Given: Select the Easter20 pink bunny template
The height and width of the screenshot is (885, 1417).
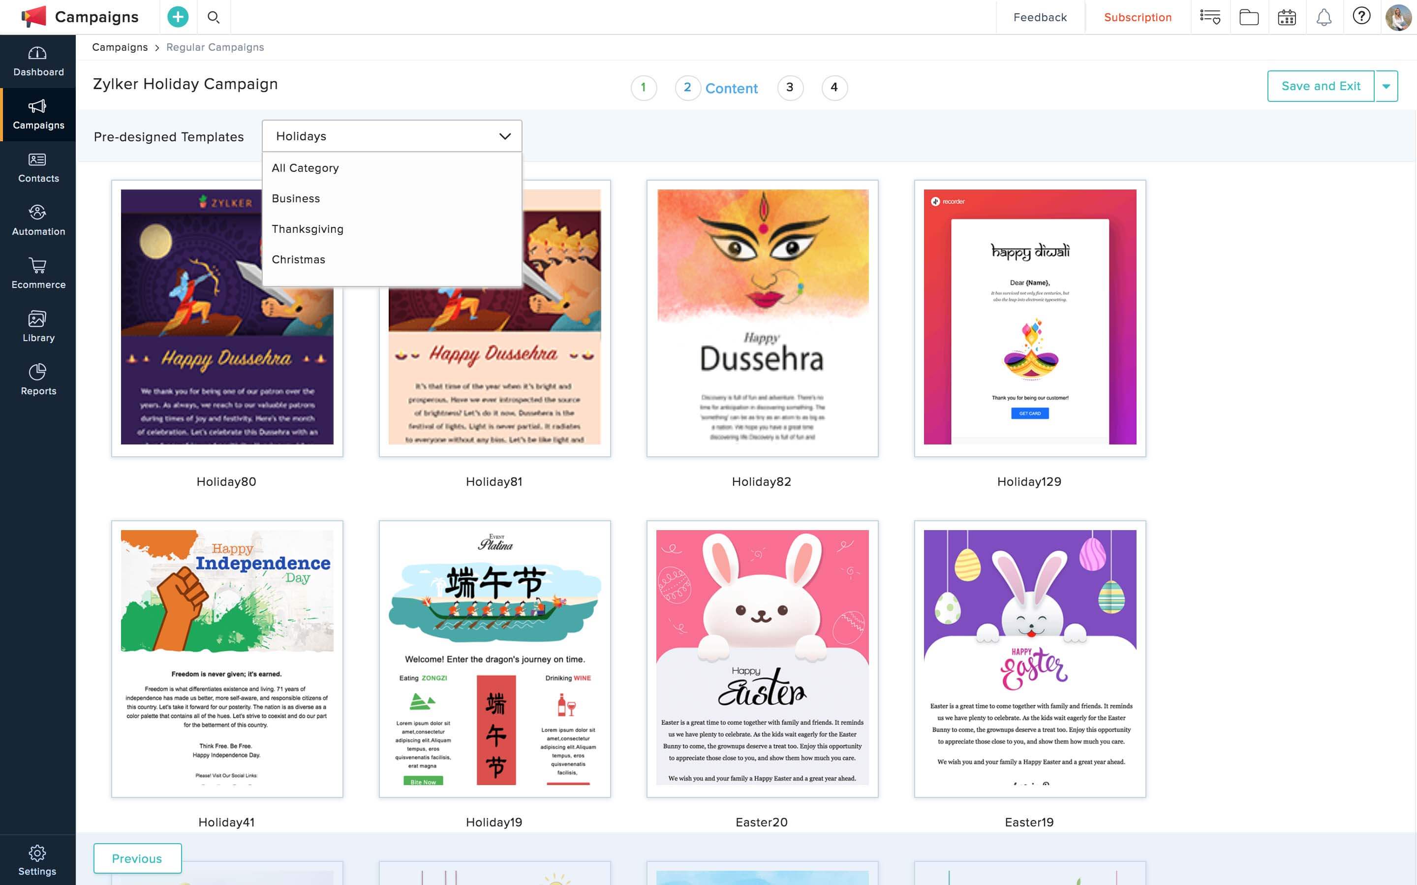Looking at the screenshot, I should point(762,659).
